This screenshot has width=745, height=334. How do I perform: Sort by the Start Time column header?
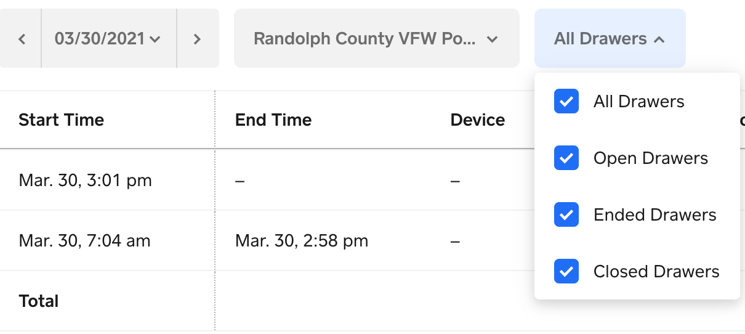pyautogui.click(x=61, y=120)
